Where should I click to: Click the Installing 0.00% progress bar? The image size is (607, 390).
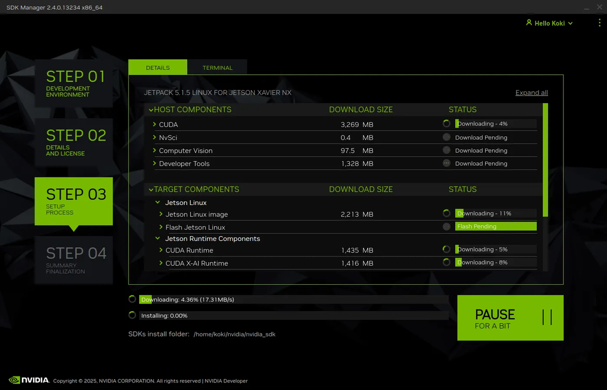[x=294, y=315]
